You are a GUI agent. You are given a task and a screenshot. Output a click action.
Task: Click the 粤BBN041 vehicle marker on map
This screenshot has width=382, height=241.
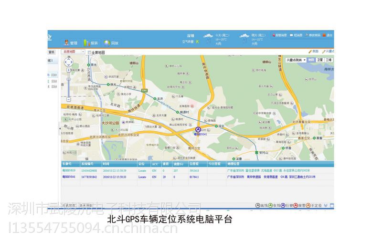coord(198,129)
